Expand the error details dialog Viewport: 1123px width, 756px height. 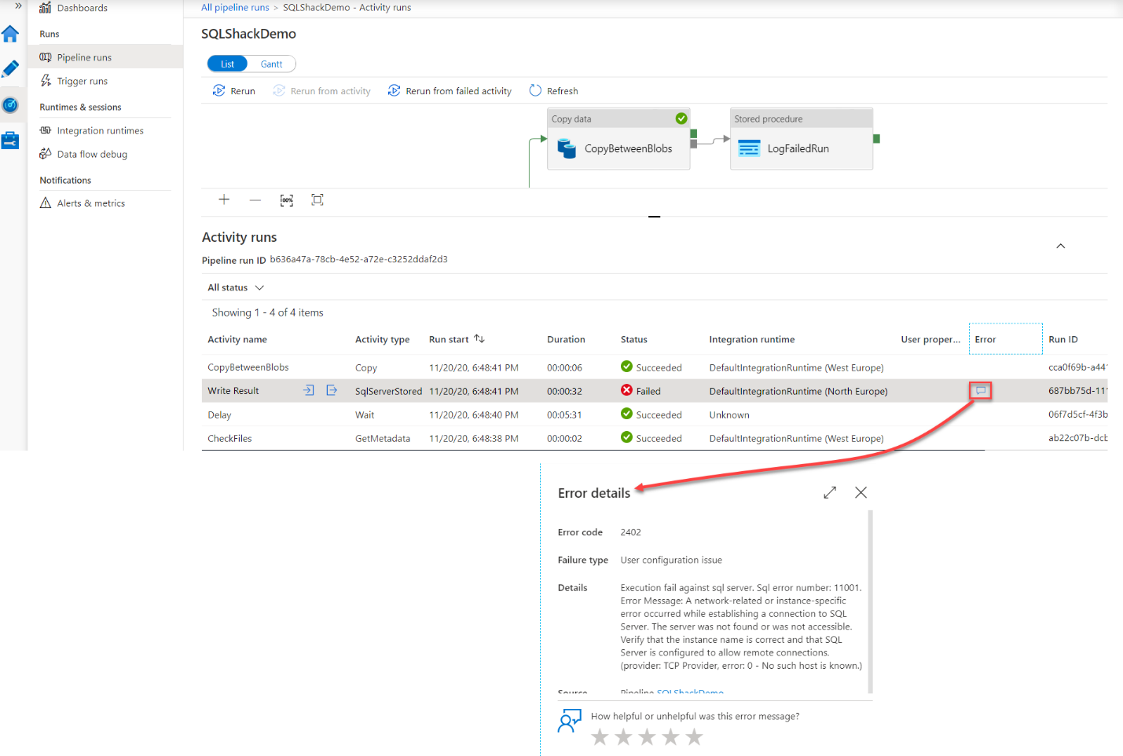coord(830,492)
